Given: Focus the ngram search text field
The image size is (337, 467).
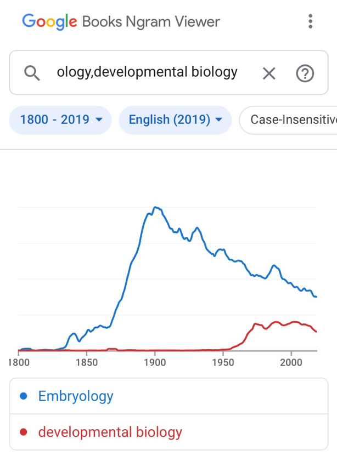Looking at the screenshot, I should (x=147, y=72).
